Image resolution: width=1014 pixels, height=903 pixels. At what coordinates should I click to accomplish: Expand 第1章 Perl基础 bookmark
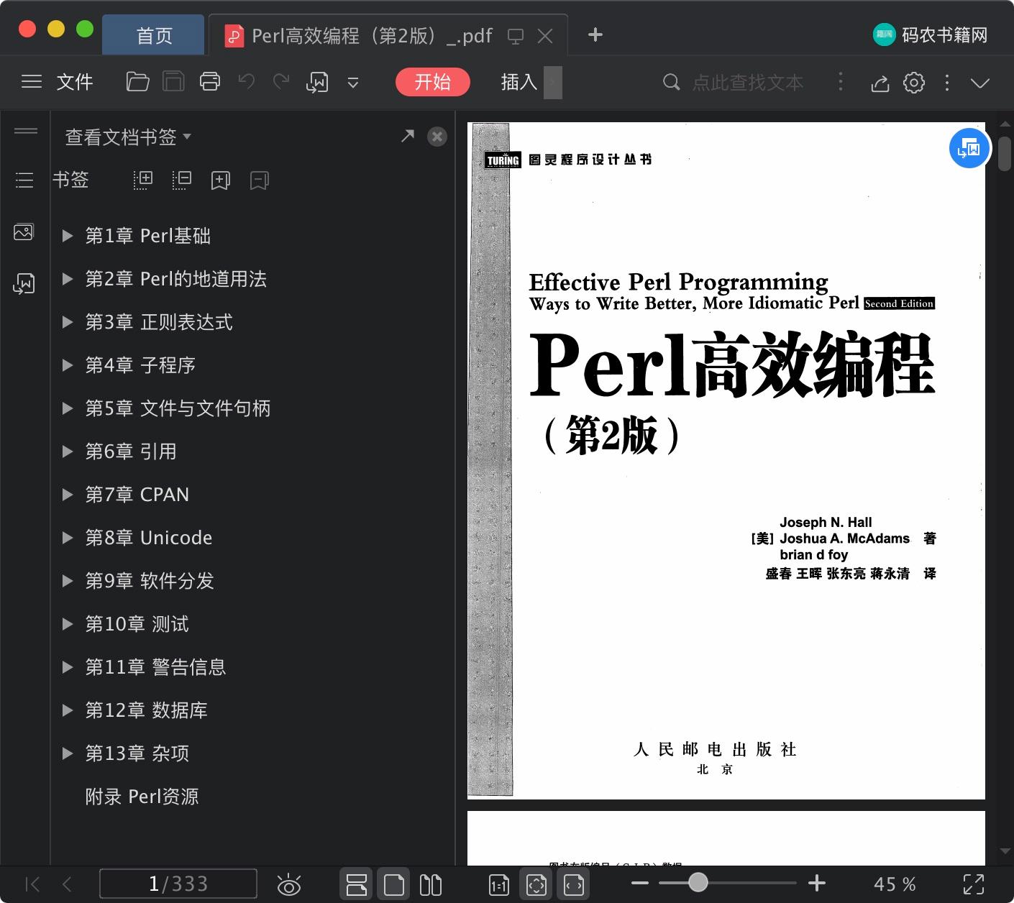(x=68, y=236)
